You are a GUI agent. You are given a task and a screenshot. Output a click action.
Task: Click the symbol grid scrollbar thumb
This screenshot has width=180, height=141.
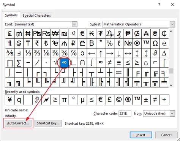pyautogui.click(x=171, y=71)
